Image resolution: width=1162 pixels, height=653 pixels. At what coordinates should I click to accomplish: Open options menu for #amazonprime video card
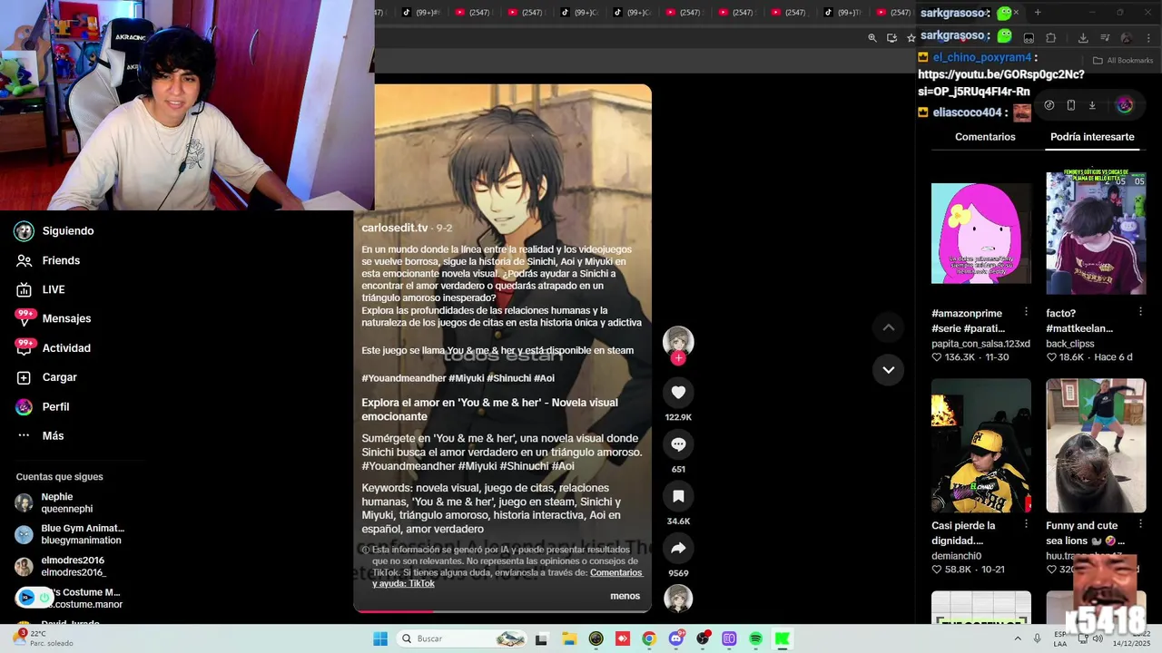pos(1026,312)
